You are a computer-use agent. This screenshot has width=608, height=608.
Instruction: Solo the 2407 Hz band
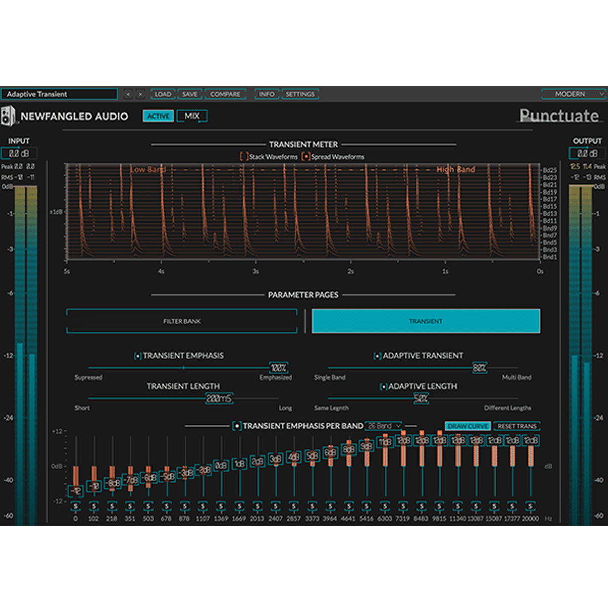click(276, 506)
